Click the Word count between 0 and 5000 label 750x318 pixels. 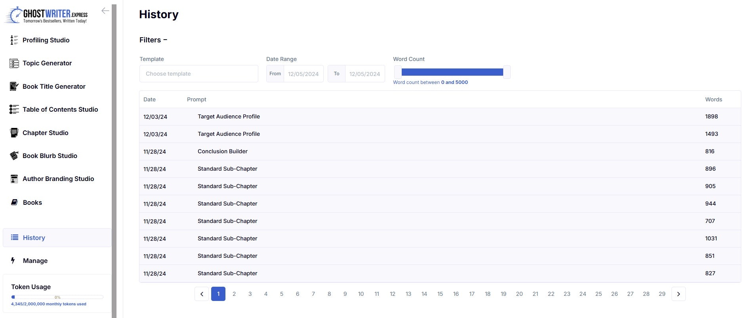point(430,82)
